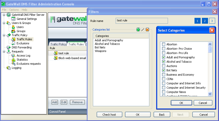
Task: Collapse GateWall DNS Filter Server node
Action: [4, 15]
